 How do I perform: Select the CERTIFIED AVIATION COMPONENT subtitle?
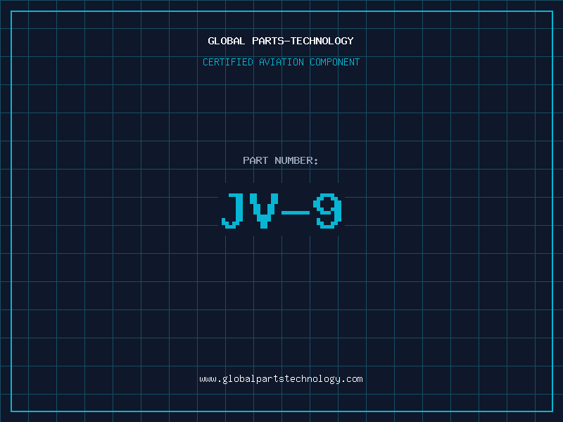(x=281, y=62)
